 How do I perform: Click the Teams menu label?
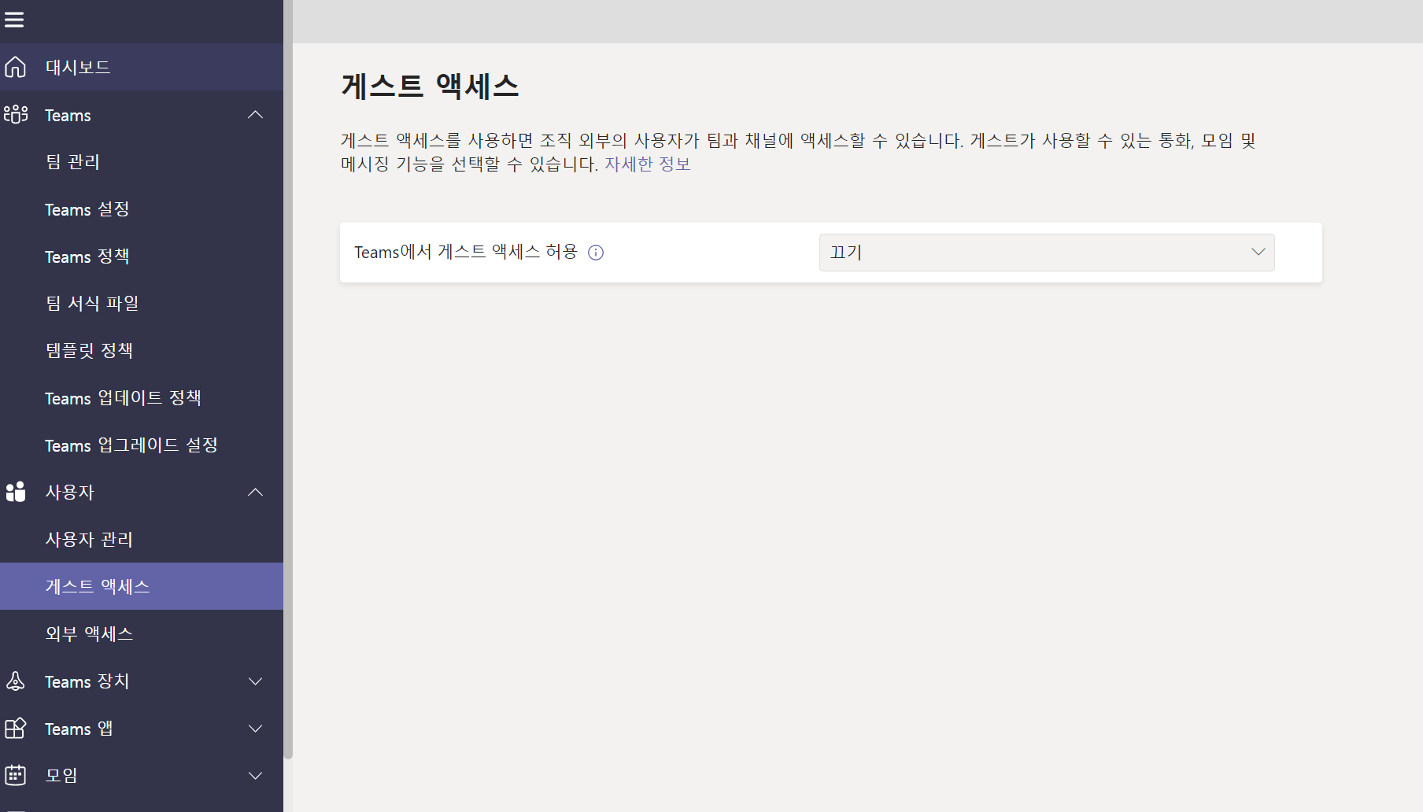pos(68,116)
